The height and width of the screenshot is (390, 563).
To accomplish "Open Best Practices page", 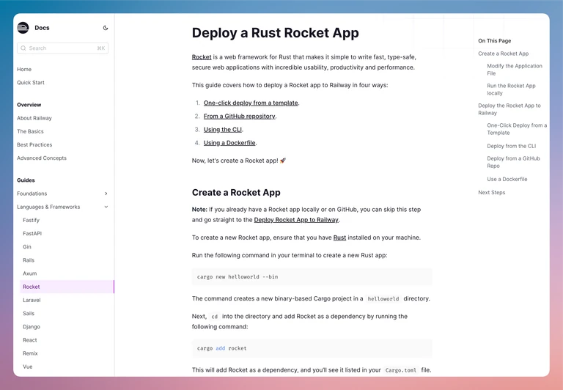I will pyautogui.click(x=34, y=144).
